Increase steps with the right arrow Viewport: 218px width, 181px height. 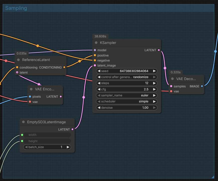coord(154,83)
